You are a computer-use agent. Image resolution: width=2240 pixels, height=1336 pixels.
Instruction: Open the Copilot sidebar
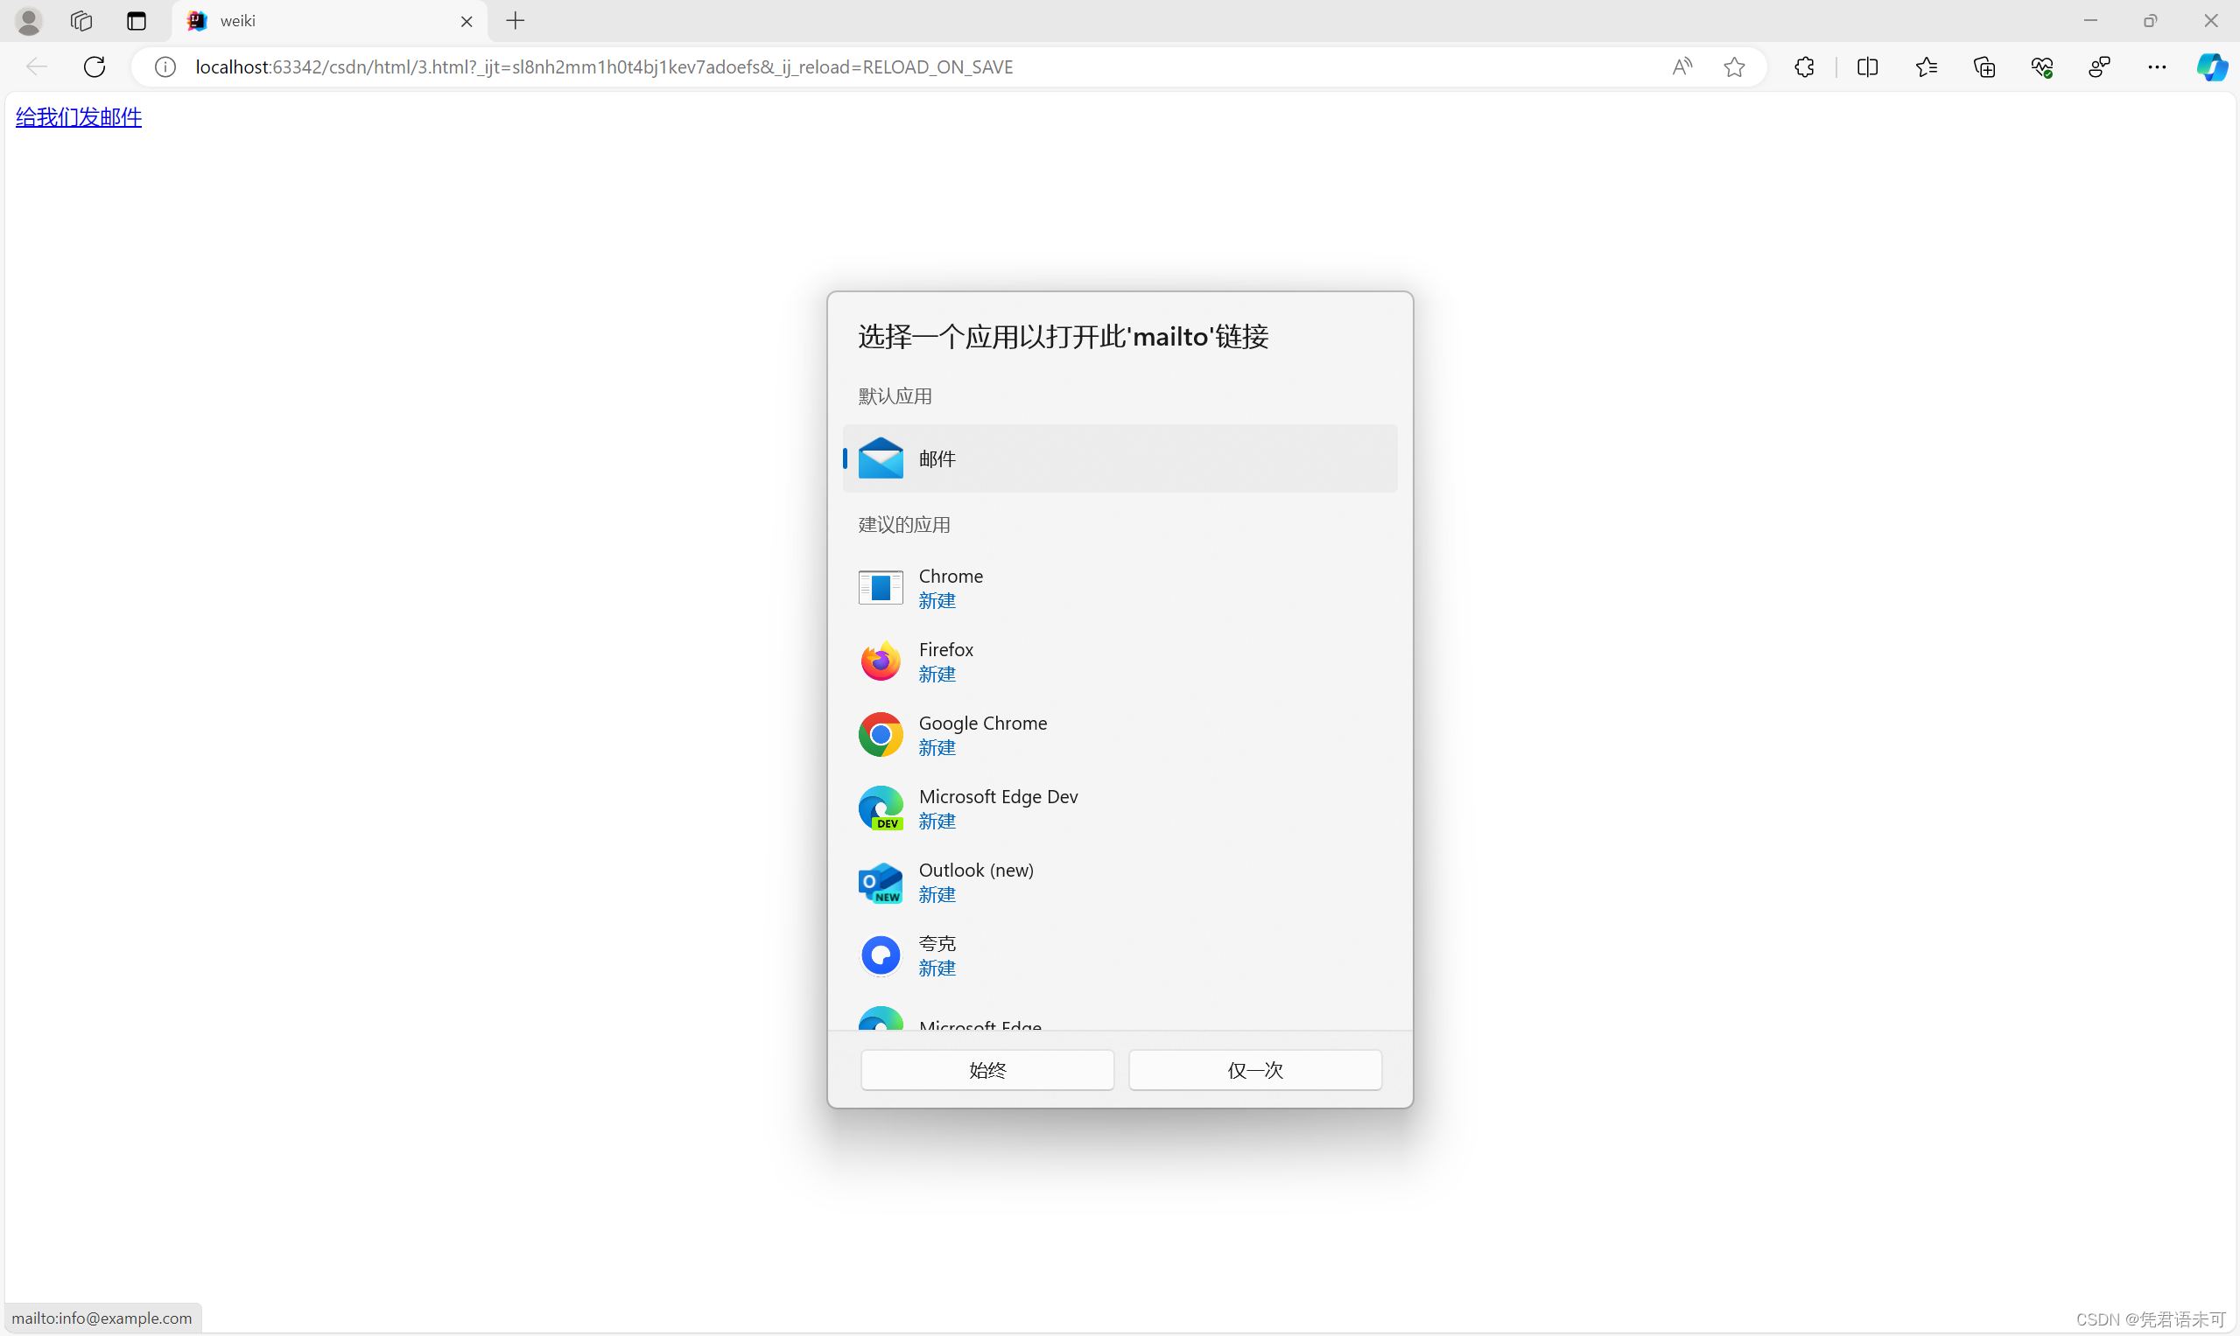point(2212,66)
